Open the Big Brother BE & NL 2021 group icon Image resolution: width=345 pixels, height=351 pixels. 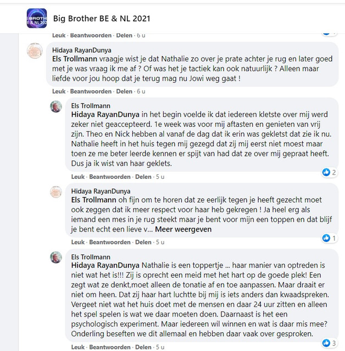(37, 18)
